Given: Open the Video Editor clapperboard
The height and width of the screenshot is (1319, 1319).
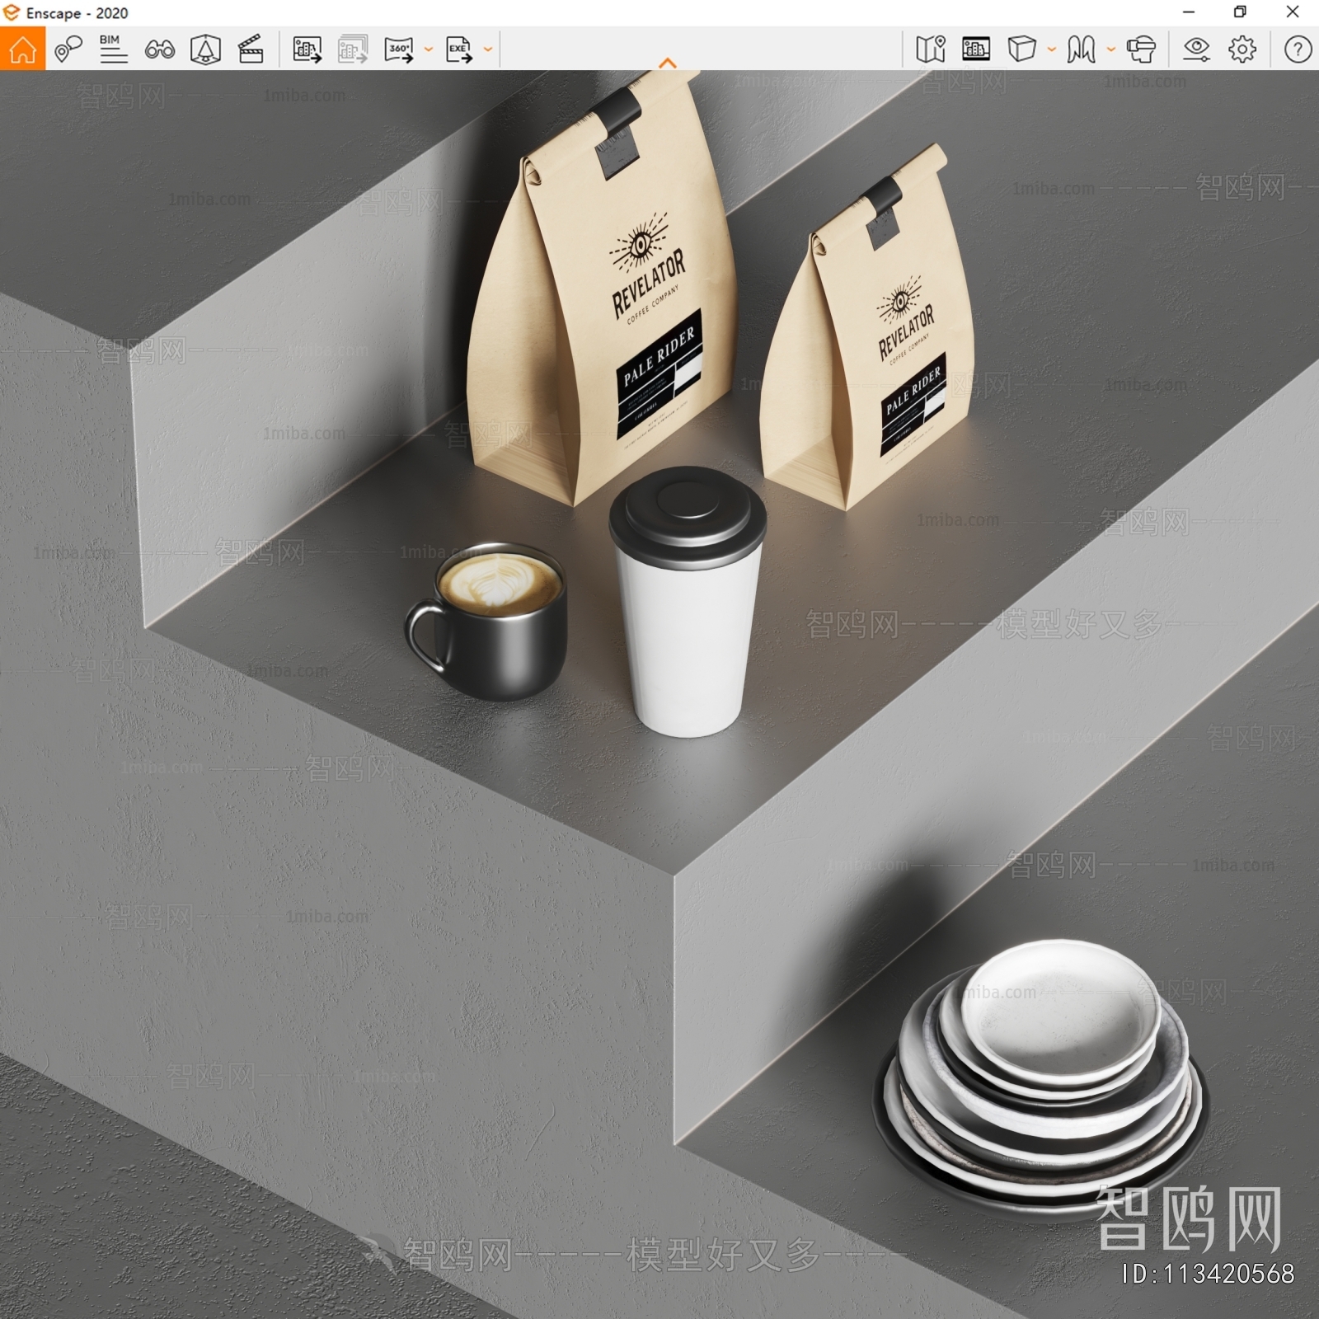Looking at the screenshot, I should (x=251, y=49).
